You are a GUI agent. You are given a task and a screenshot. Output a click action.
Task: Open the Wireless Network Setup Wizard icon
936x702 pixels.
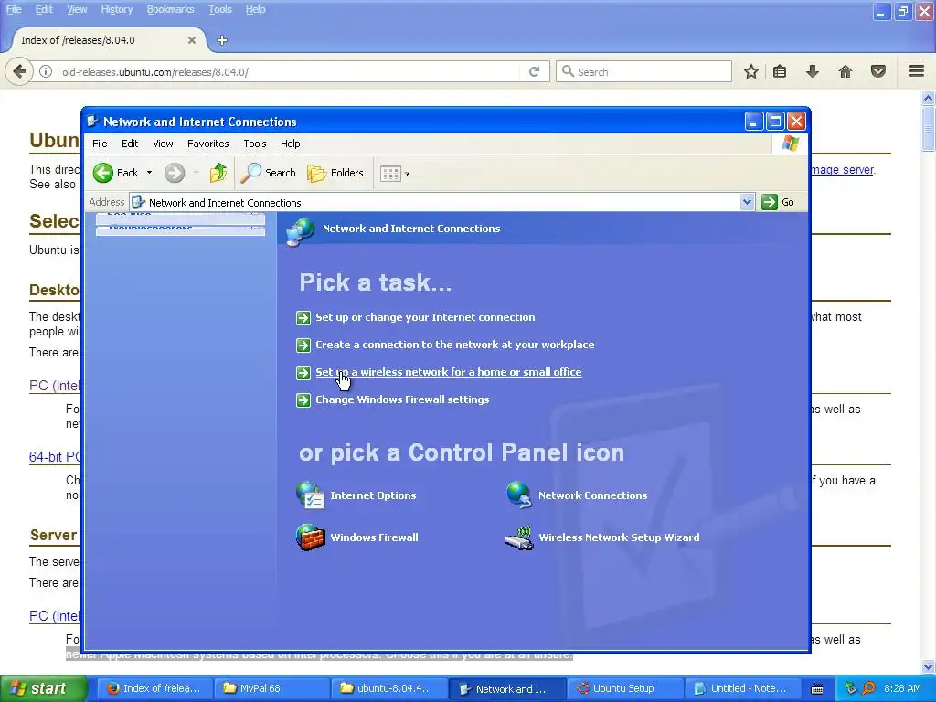pyautogui.click(x=519, y=537)
